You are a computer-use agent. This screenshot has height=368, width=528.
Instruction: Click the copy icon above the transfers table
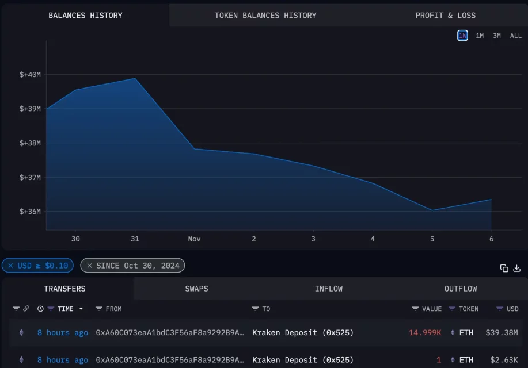tap(504, 268)
